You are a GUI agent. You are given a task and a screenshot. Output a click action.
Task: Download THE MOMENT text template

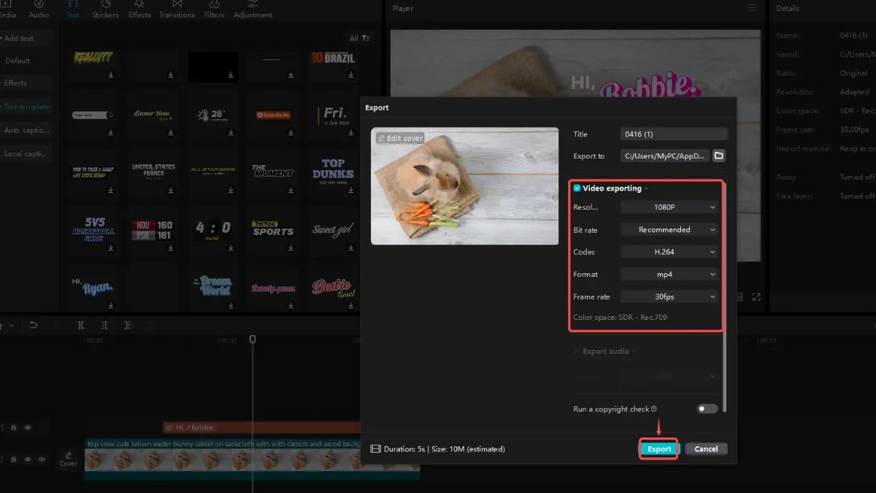pyautogui.click(x=291, y=190)
